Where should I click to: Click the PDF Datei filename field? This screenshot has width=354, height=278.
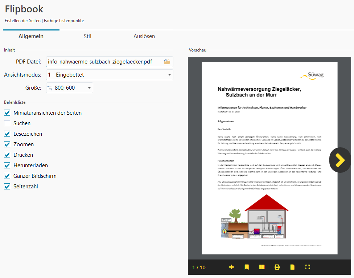click(104, 62)
